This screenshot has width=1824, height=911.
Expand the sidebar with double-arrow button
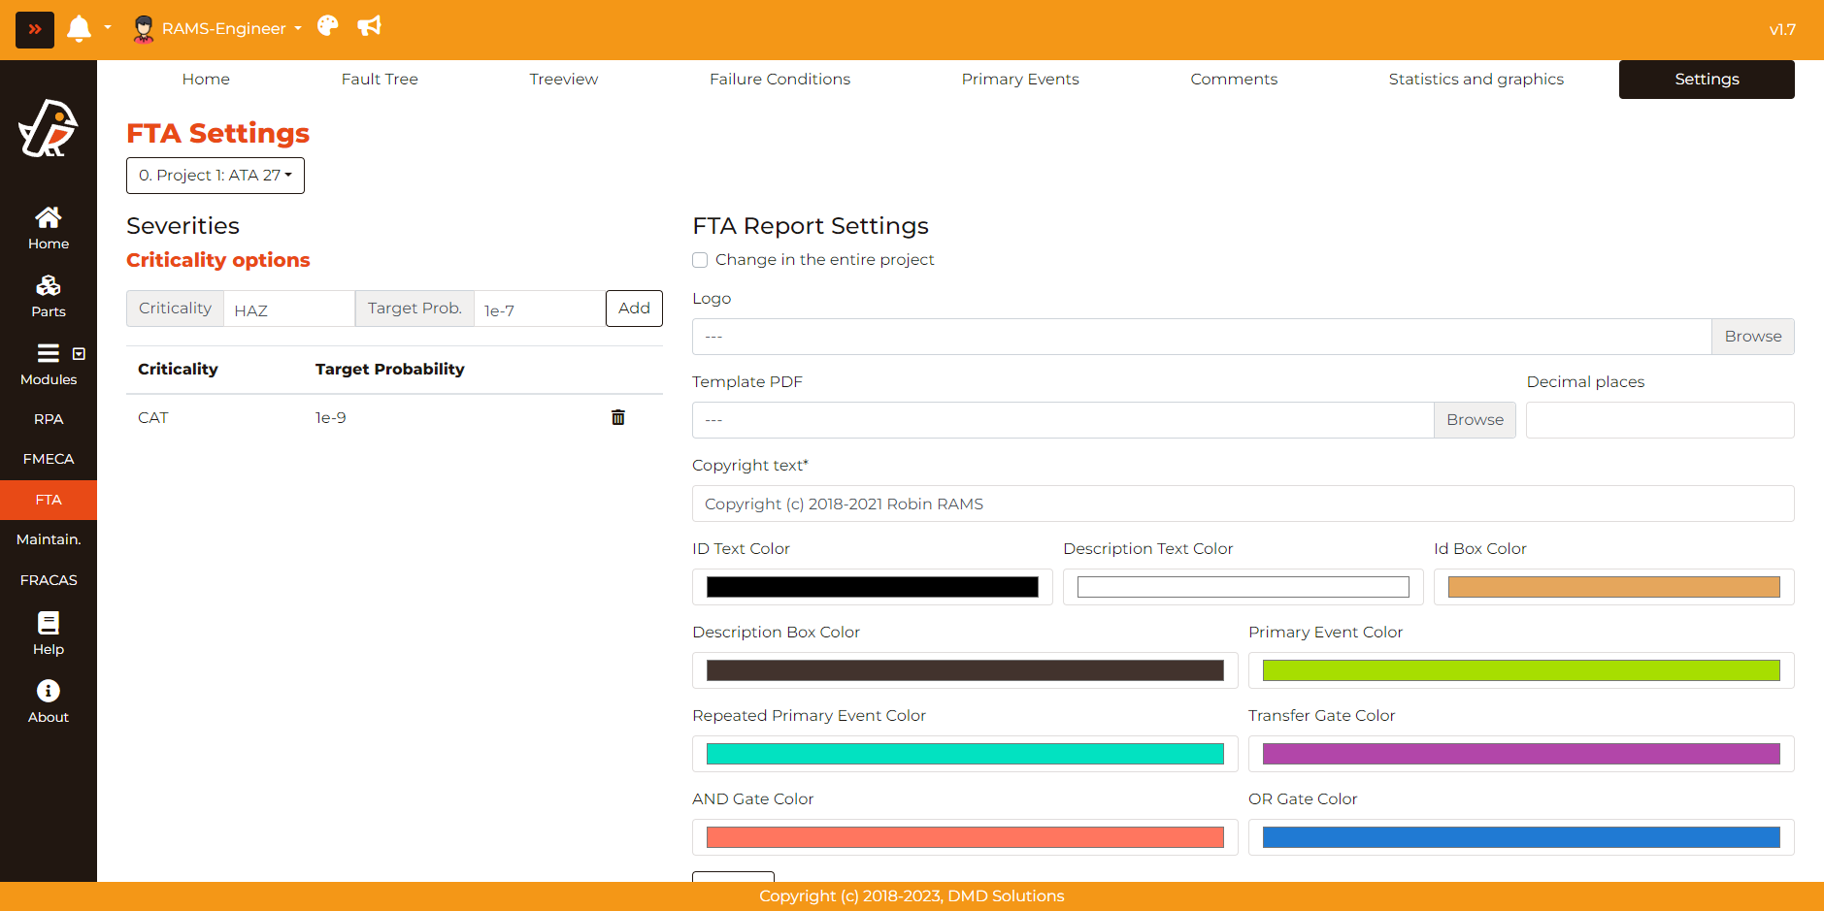click(35, 29)
